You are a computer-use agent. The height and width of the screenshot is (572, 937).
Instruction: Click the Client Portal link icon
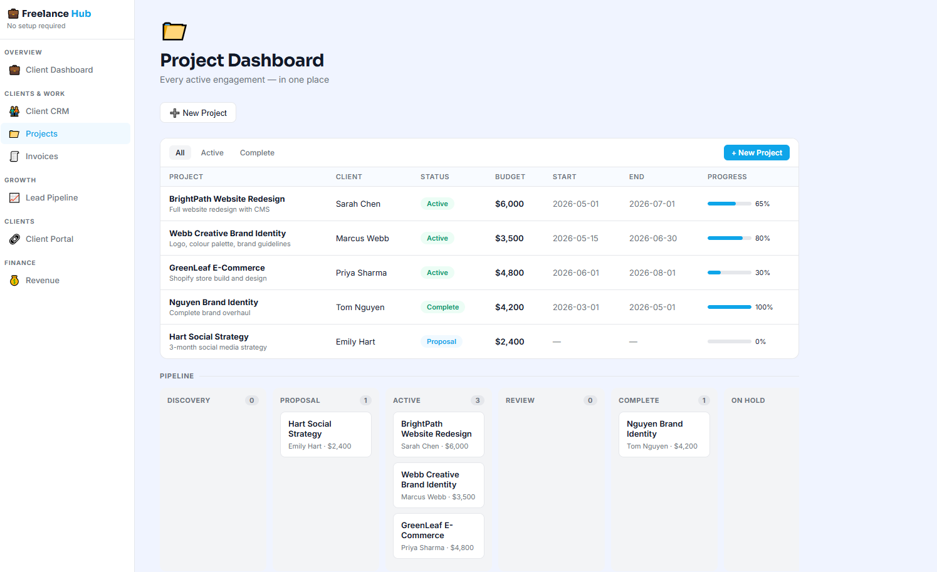(14, 239)
